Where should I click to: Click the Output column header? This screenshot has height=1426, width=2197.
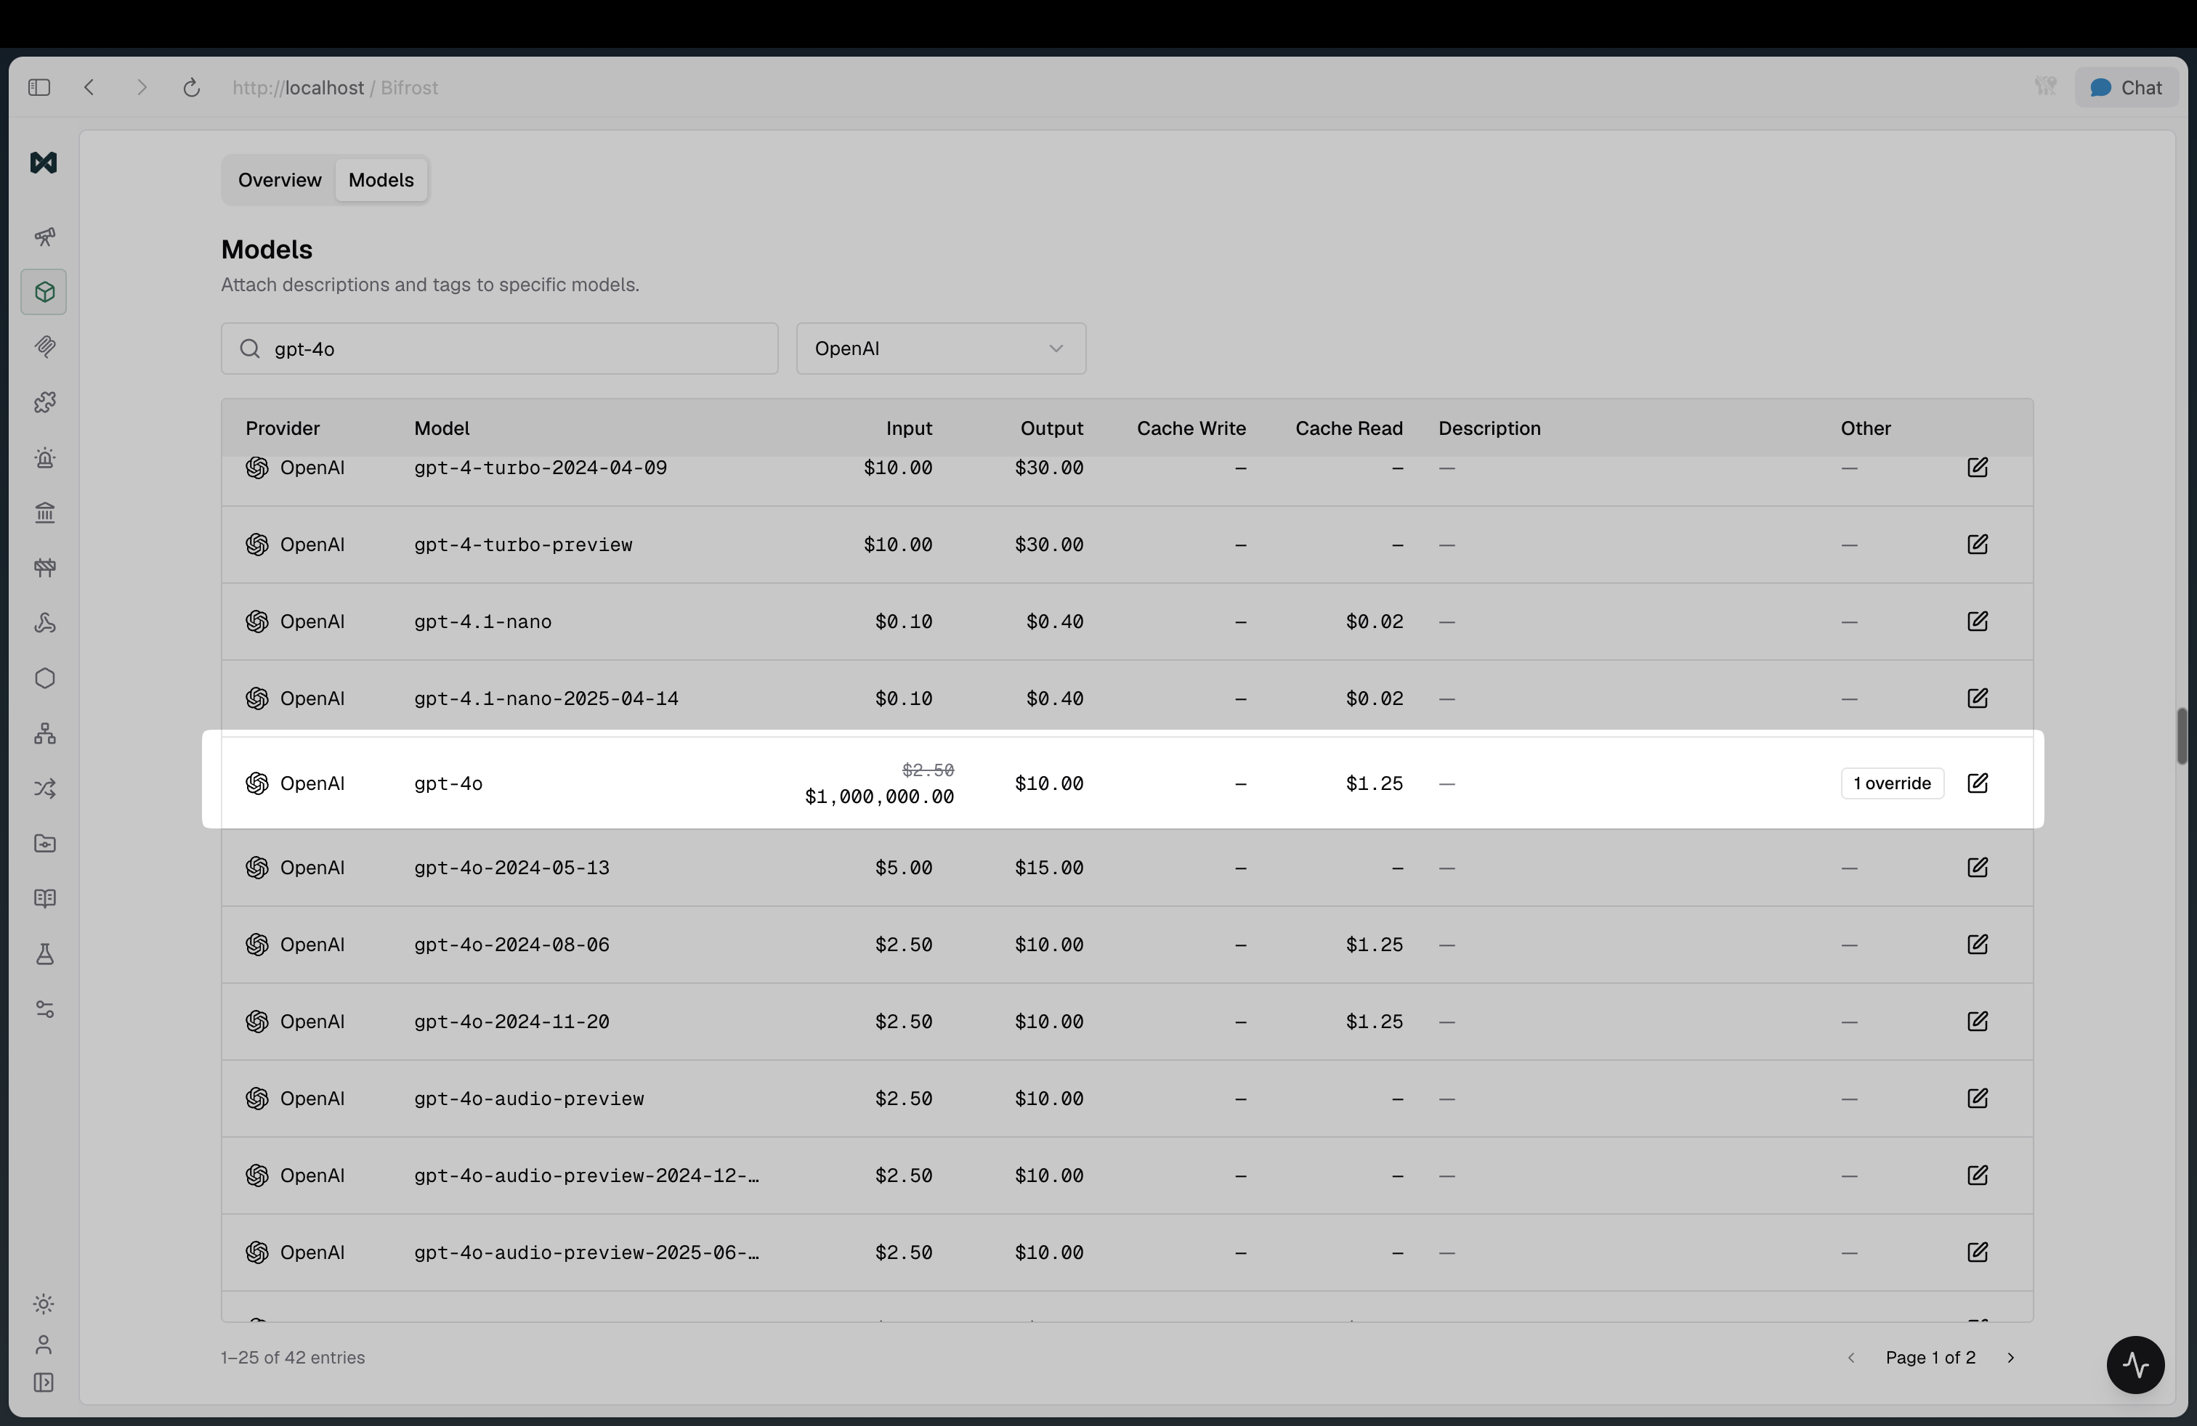(x=1051, y=428)
